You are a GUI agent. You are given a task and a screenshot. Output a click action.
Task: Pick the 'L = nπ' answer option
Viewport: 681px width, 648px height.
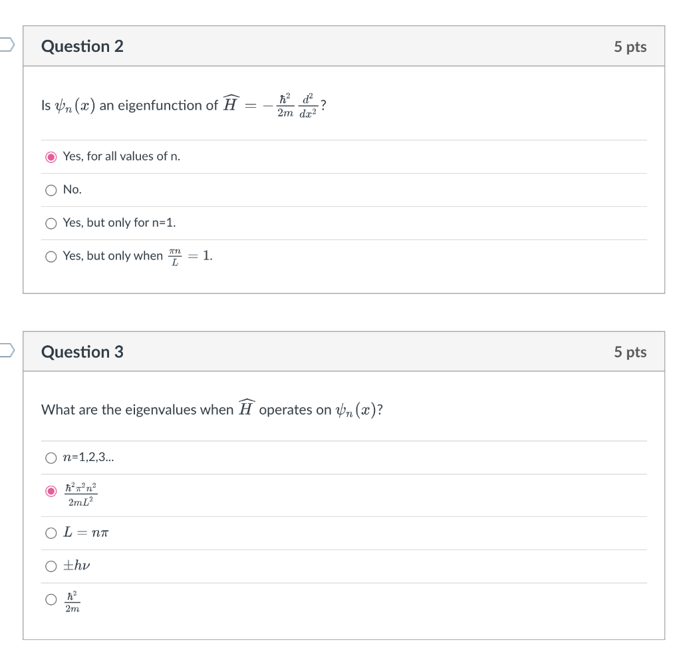tap(51, 533)
